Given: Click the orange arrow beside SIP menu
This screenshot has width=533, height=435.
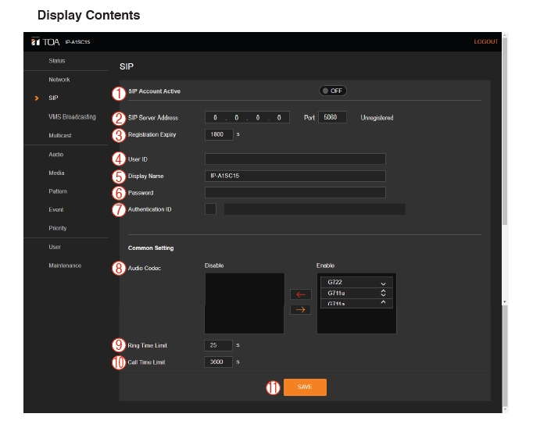Looking at the screenshot, I should [x=36, y=98].
